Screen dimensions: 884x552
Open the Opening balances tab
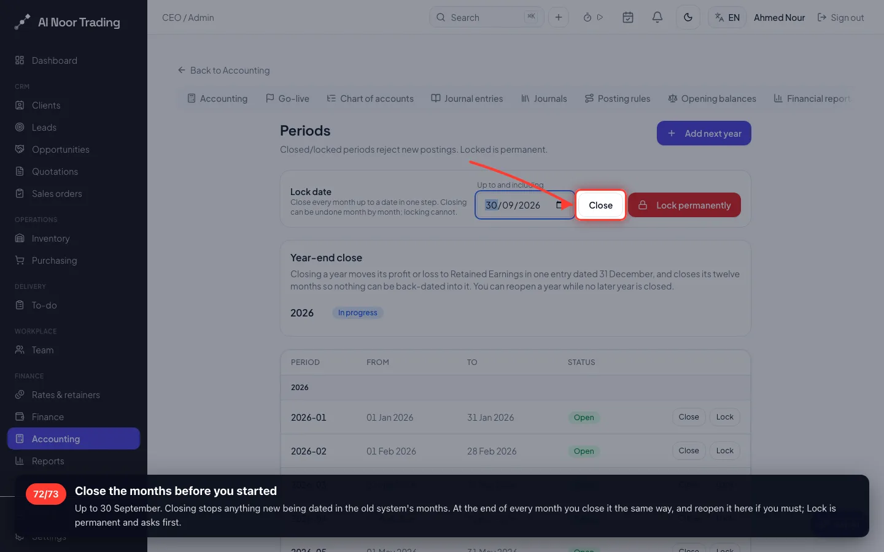point(712,99)
